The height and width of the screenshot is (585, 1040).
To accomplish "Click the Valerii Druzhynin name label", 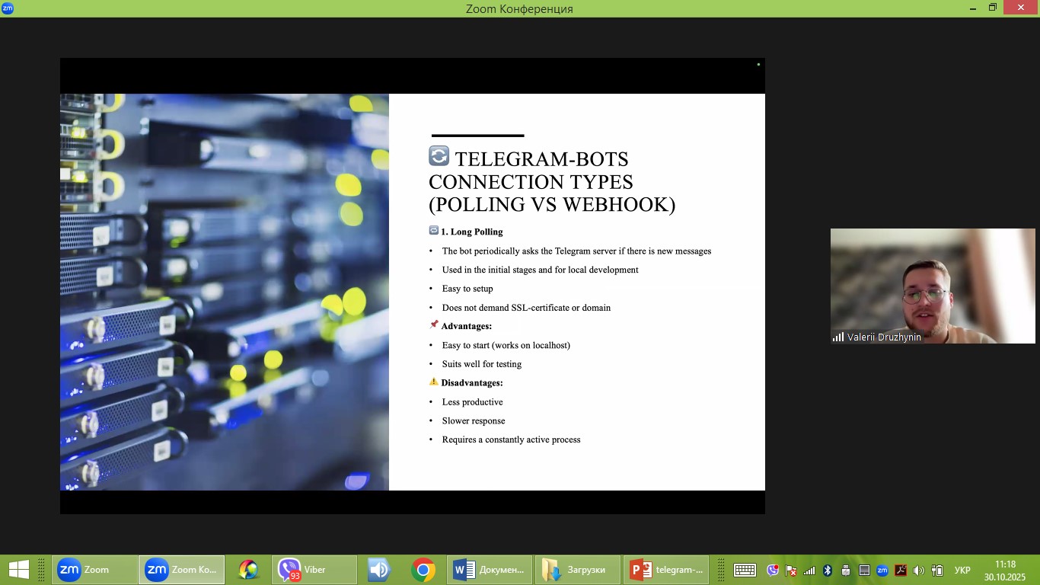I will tap(884, 337).
